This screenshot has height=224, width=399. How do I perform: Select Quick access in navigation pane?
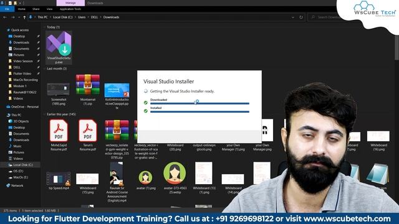coord(20,30)
